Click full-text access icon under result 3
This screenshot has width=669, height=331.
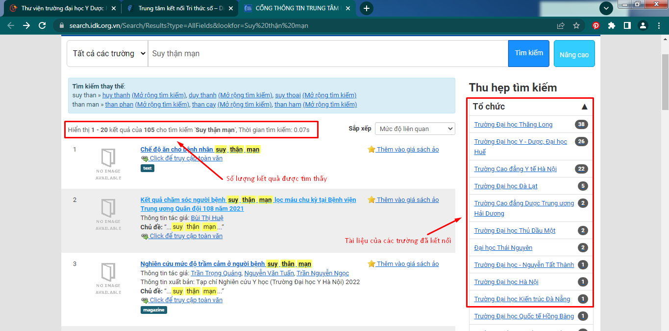145,300
